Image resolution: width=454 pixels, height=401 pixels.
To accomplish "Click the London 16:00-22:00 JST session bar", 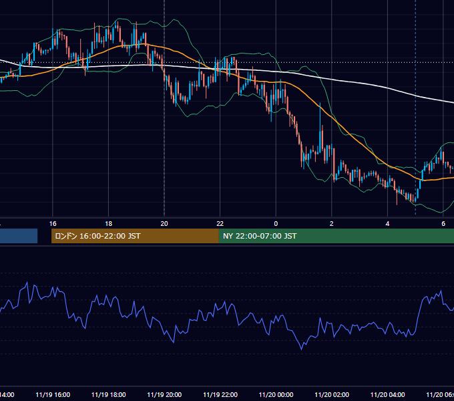I will click(135, 236).
